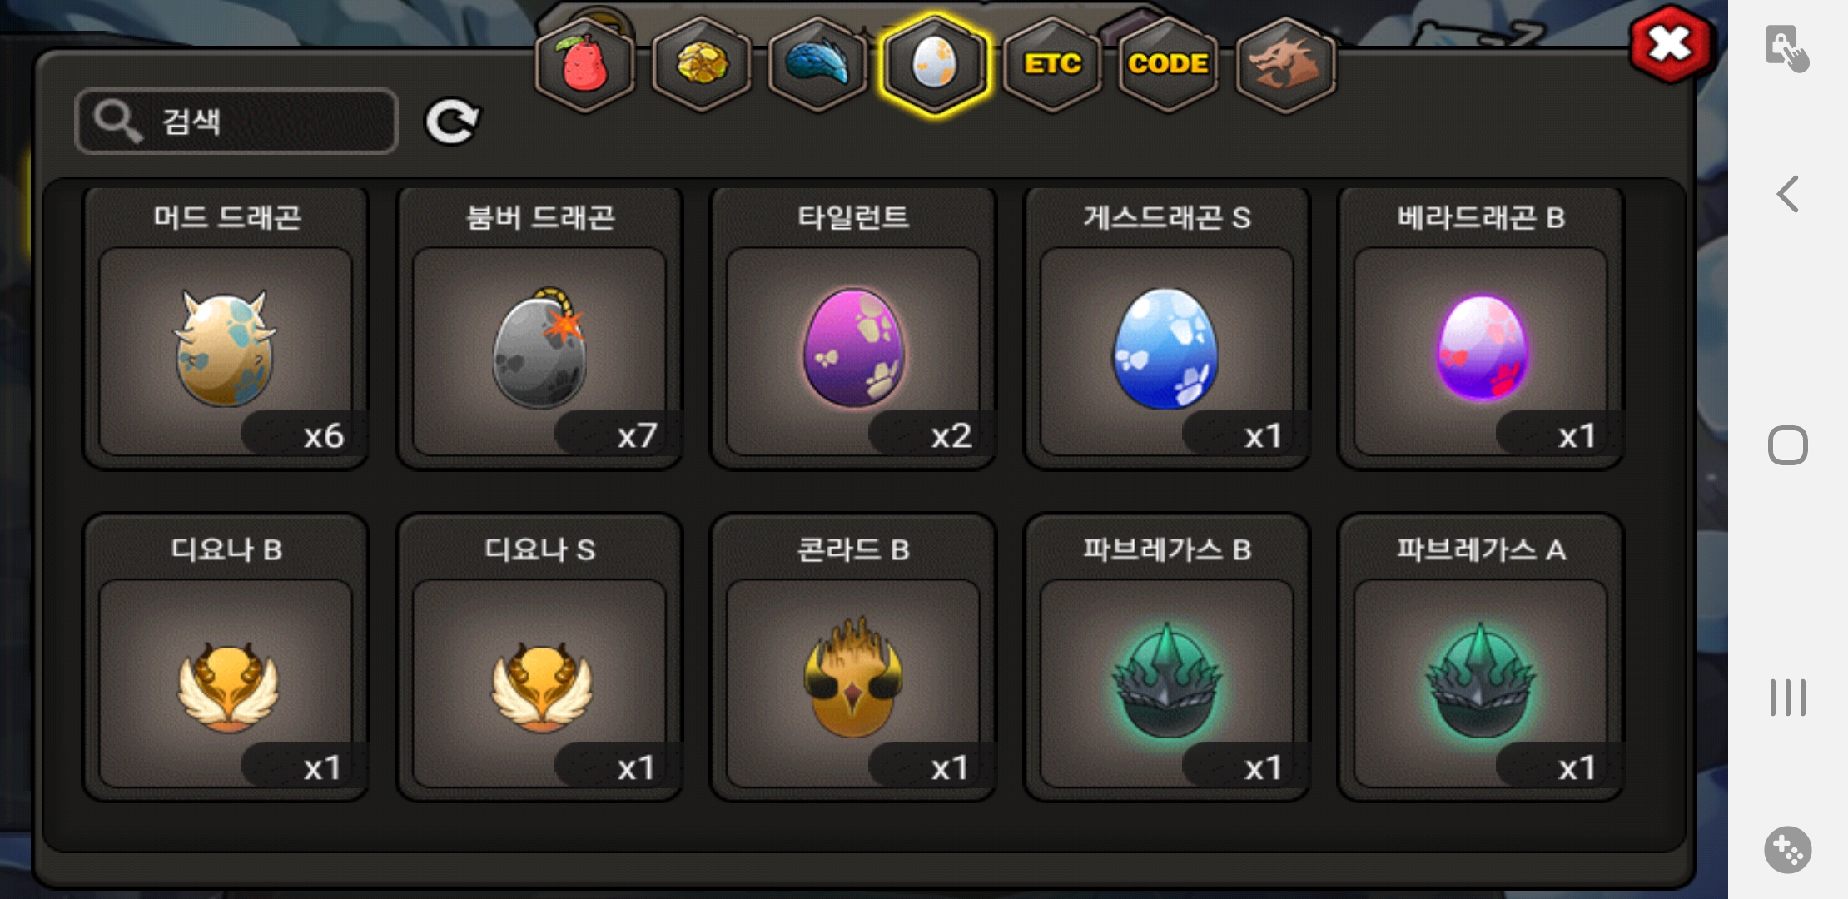Pick the 파브레가스 A green spiked egg
The width and height of the screenshot is (1848, 899).
(x=1481, y=658)
